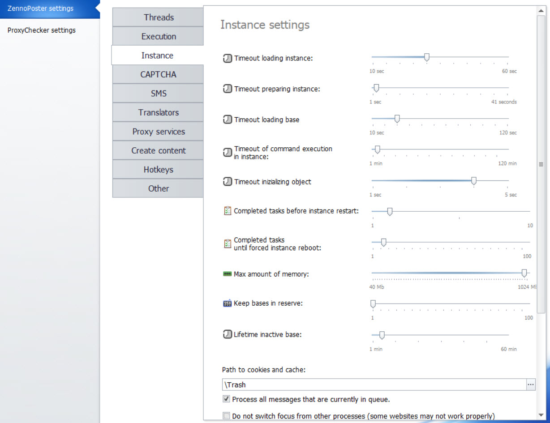Click the 'Lifetime inactive base:' label
550x423 pixels.
[x=268, y=334]
